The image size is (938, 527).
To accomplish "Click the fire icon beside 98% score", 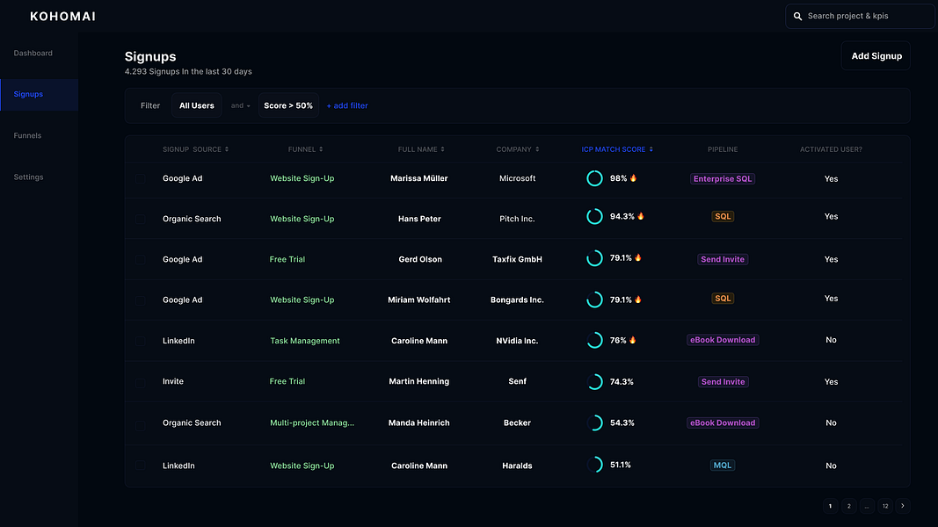I will click(633, 178).
